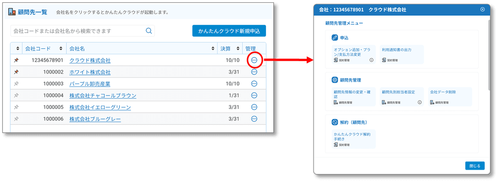Close the dialog with the X icon
The height and width of the screenshot is (182, 498).
[482, 10]
